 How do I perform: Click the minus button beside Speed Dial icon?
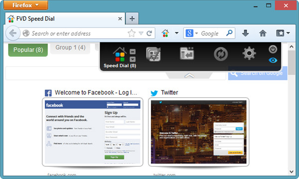[x=133, y=52]
